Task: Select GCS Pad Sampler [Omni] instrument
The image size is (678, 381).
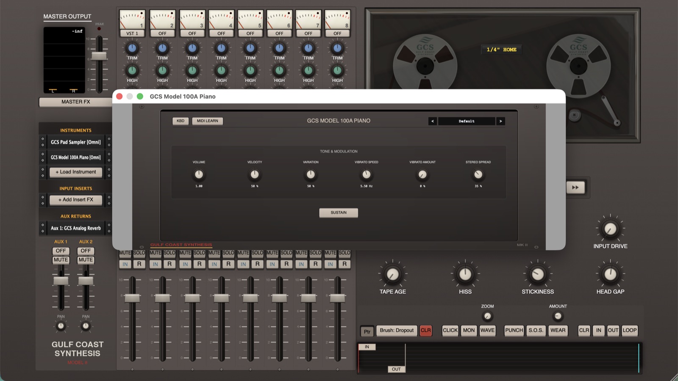Action: tap(75, 142)
